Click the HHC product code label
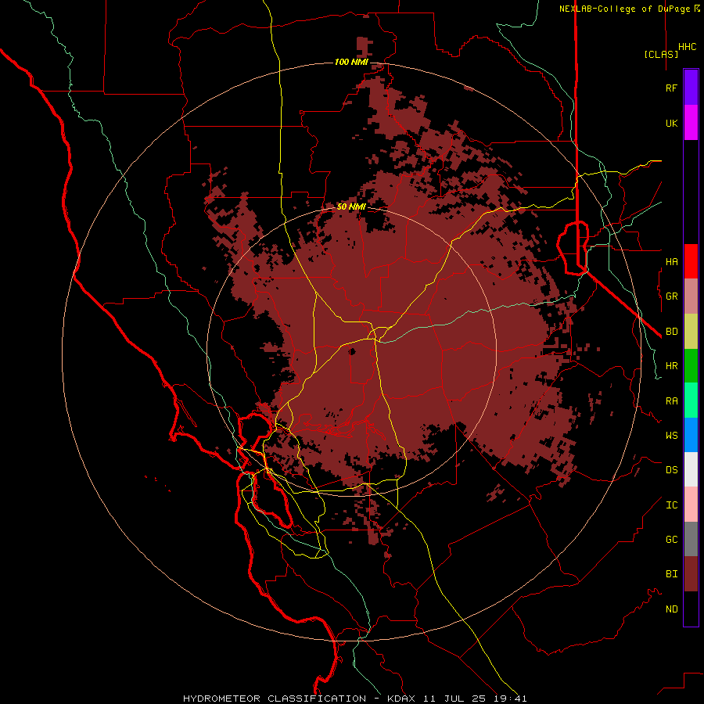This screenshot has height=704, width=704. 688,47
